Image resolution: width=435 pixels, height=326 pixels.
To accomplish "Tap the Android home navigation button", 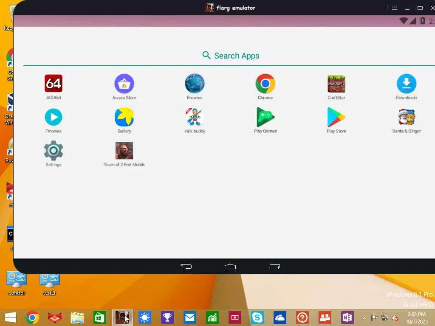I will [x=230, y=267].
